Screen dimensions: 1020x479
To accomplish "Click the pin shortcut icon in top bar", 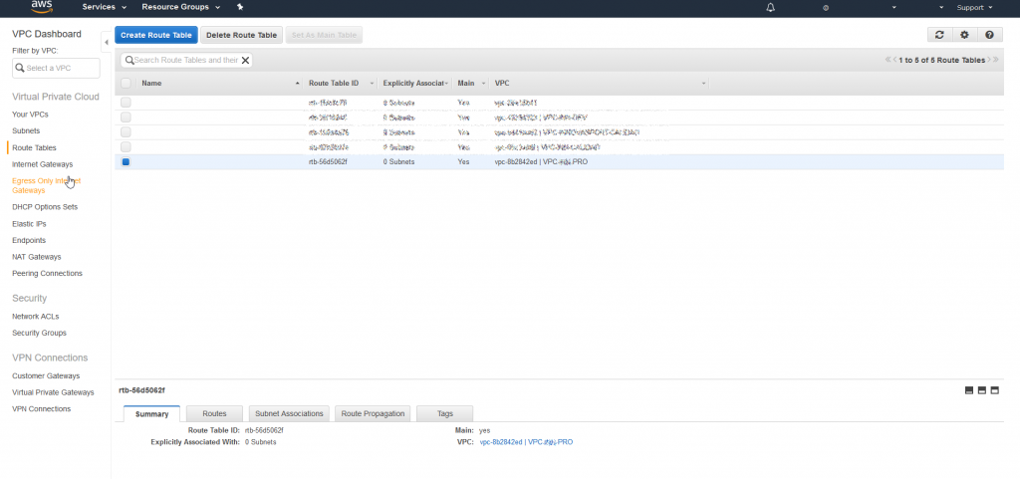I will point(240,7).
